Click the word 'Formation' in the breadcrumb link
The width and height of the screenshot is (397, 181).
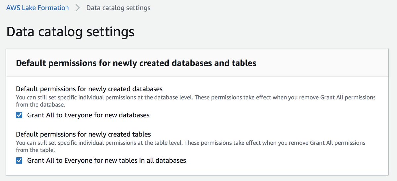[53, 8]
